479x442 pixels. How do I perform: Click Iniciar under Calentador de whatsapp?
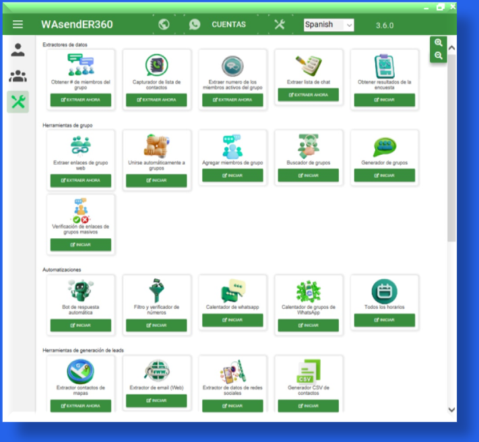(x=232, y=320)
